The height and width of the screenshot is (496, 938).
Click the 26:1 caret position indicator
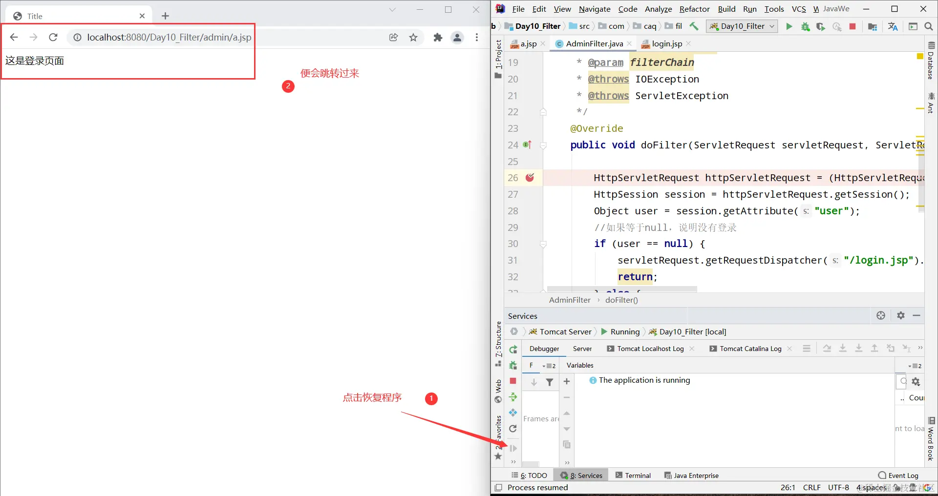[788, 487]
